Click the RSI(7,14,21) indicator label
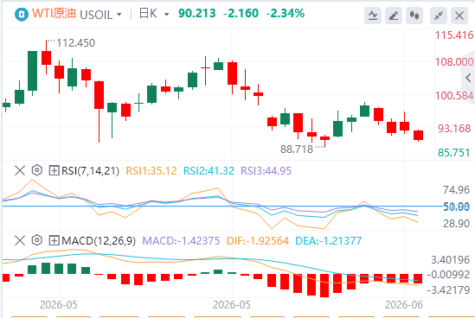The image size is (475, 318). pyautogui.click(x=90, y=171)
